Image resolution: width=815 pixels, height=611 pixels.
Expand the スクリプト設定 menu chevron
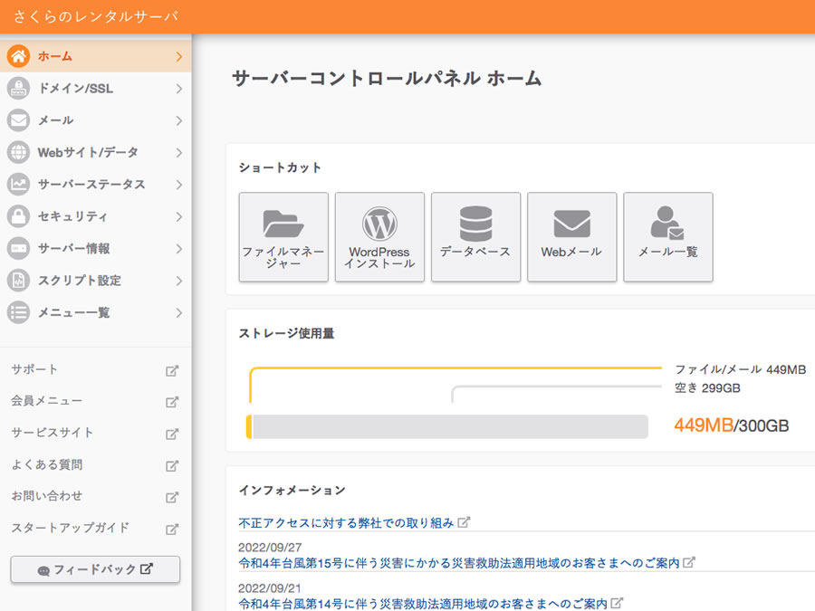(x=178, y=281)
